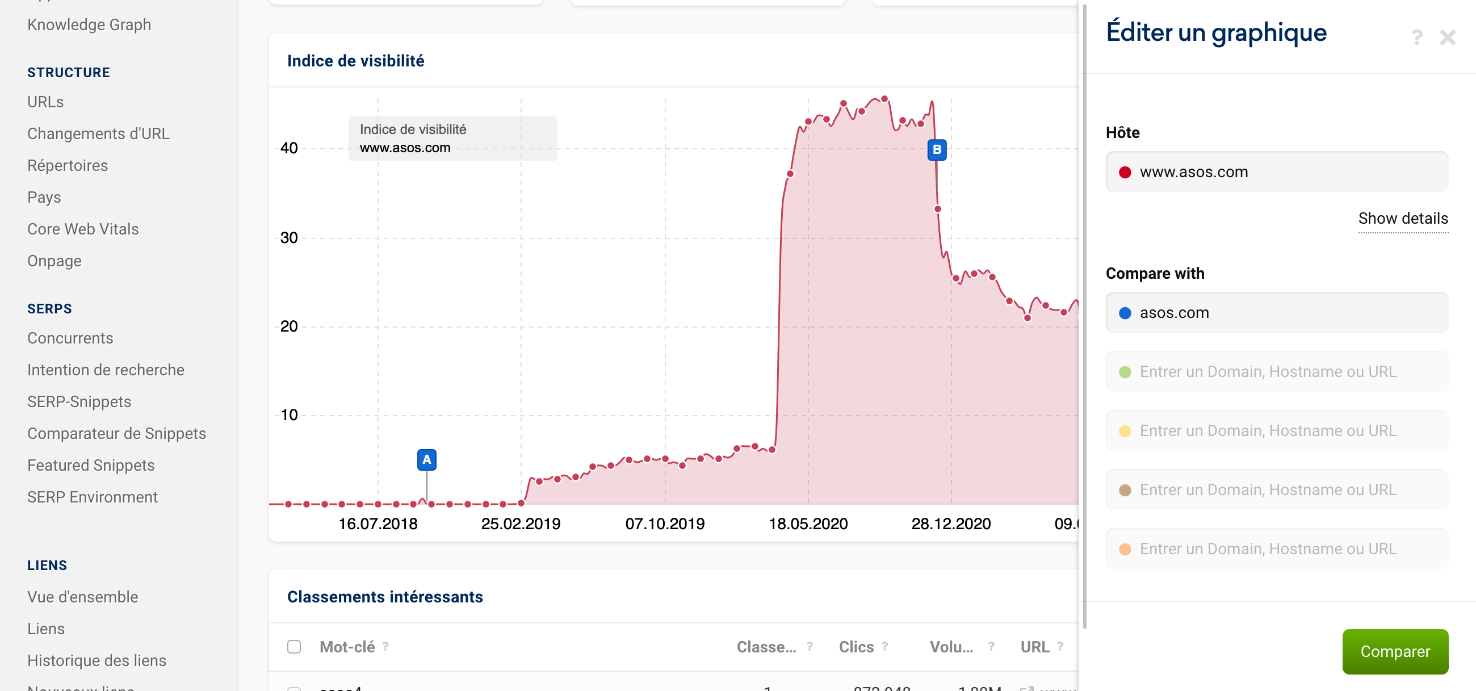Open Featured Snippets in the sidebar
Image resolution: width=1476 pixels, height=691 pixels.
[91, 465]
